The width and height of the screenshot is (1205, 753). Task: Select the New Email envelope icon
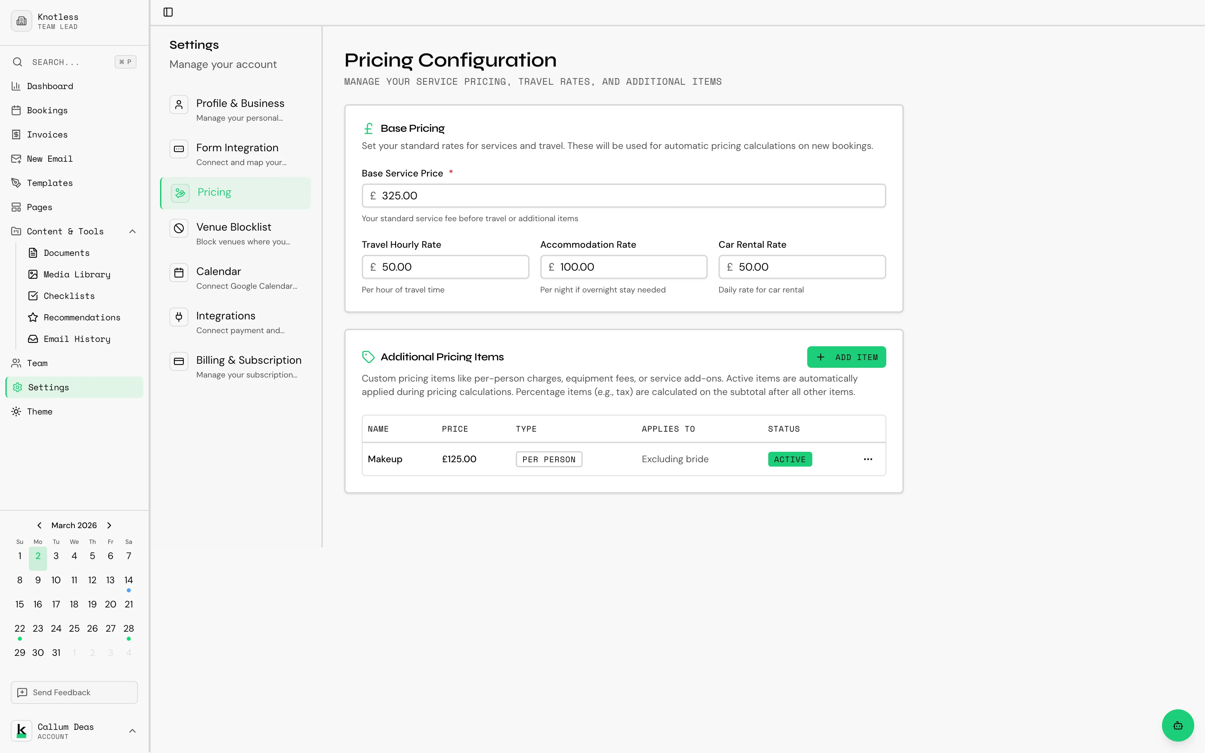(16, 158)
